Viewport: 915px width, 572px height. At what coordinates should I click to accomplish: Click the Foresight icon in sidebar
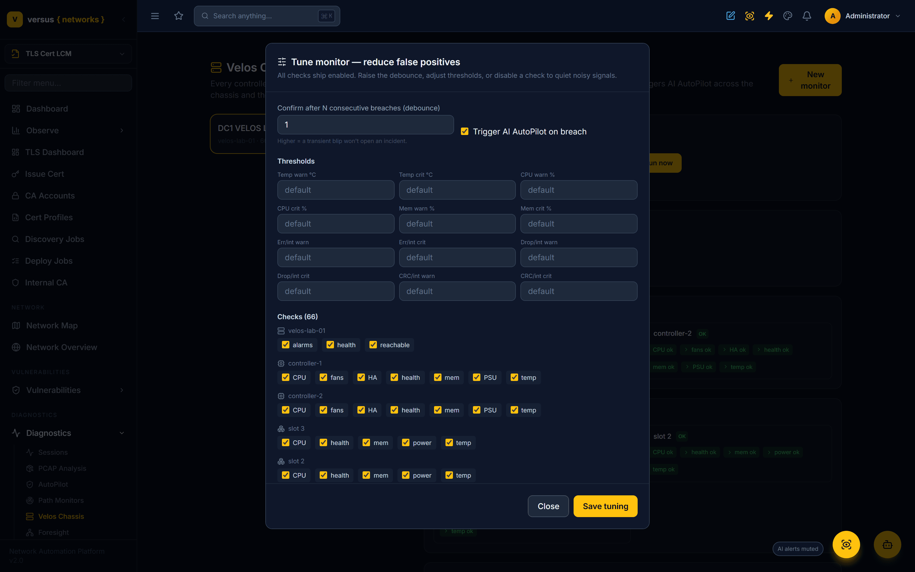pyautogui.click(x=30, y=532)
